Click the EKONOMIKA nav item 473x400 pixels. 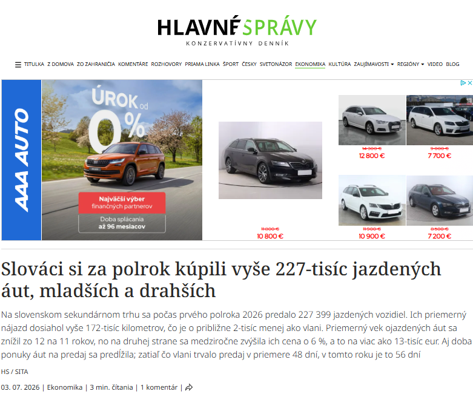tap(310, 64)
